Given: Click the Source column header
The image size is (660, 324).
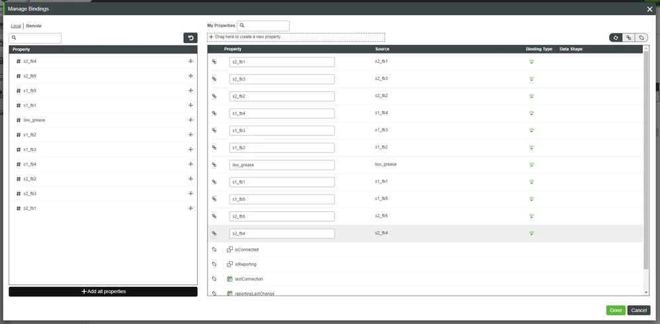Looking at the screenshot, I should pyautogui.click(x=382, y=49).
